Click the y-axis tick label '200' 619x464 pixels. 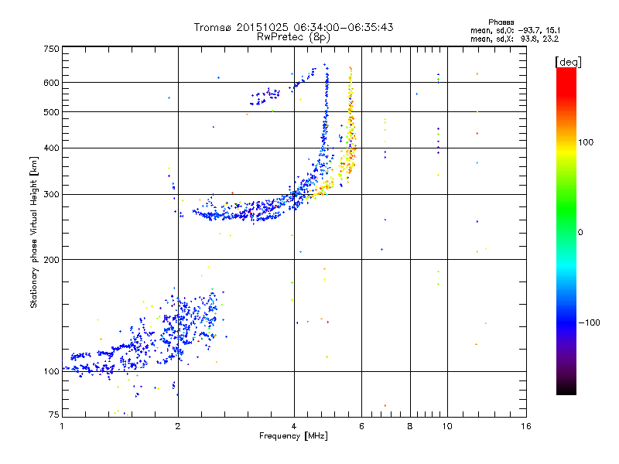(x=51, y=260)
